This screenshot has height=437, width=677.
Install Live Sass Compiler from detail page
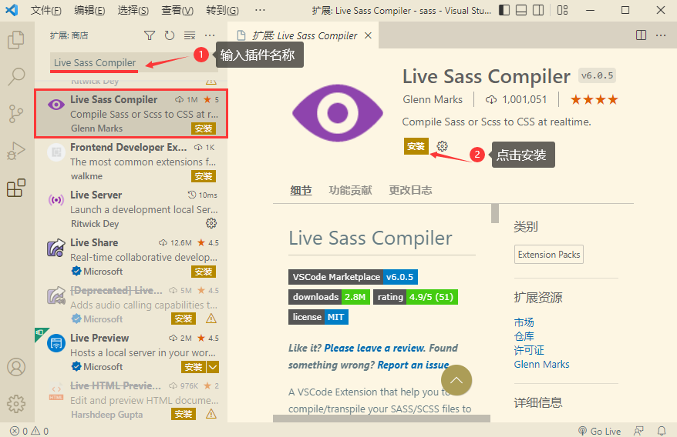[x=416, y=146]
